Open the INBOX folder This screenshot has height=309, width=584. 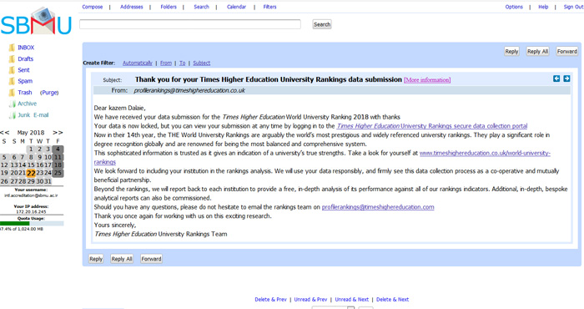pos(26,48)
